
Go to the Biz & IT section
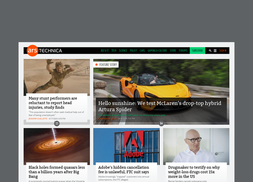(x=105, y=51)
